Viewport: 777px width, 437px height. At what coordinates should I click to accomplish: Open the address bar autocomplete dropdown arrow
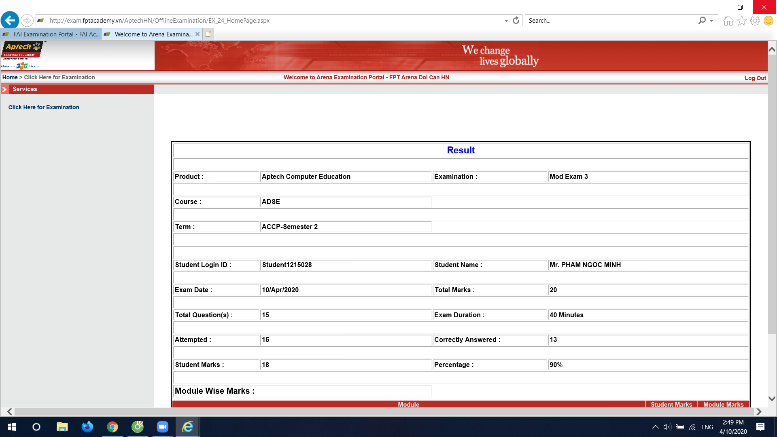(506, 21)
